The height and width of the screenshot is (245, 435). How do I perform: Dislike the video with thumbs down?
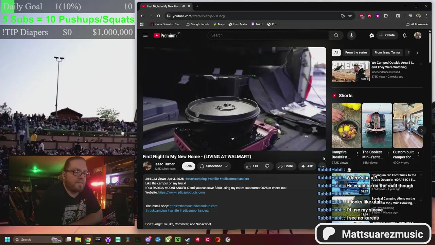267,166
